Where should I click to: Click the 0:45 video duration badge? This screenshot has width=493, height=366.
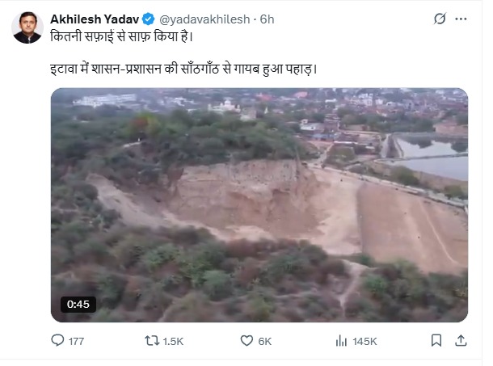tap(78, 305)
